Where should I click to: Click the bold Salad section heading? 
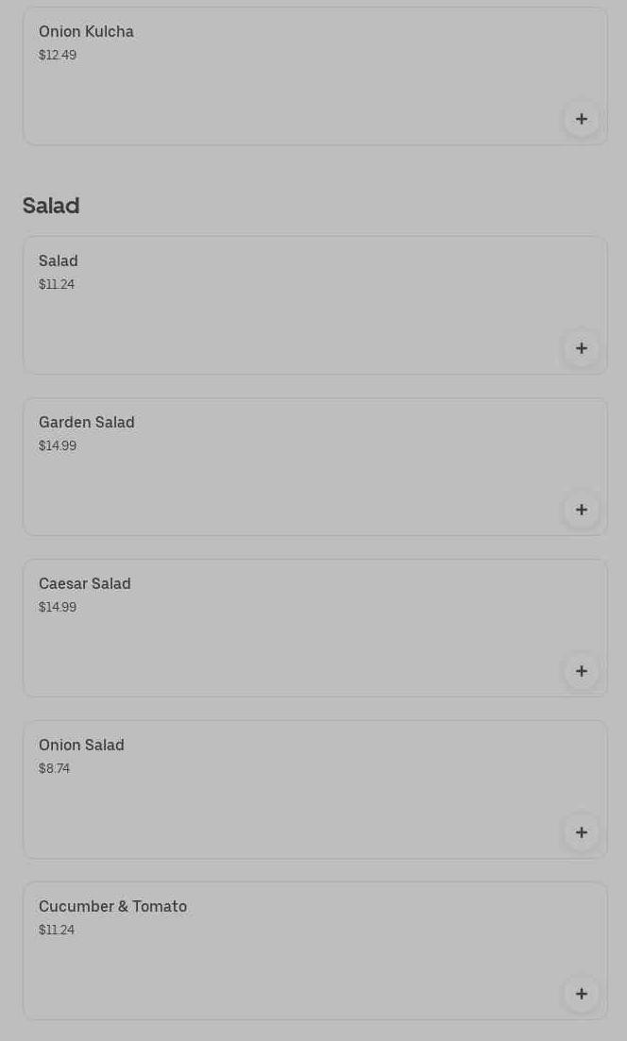51,206
